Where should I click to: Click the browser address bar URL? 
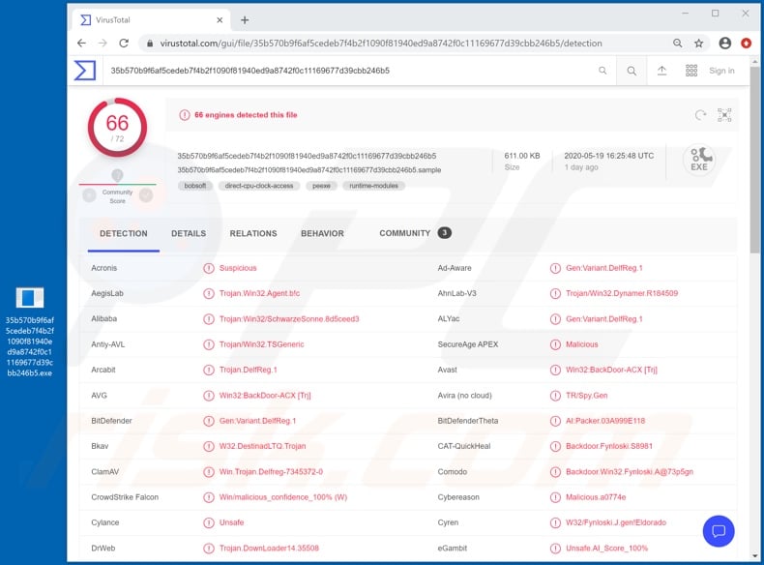coord(381,44)
